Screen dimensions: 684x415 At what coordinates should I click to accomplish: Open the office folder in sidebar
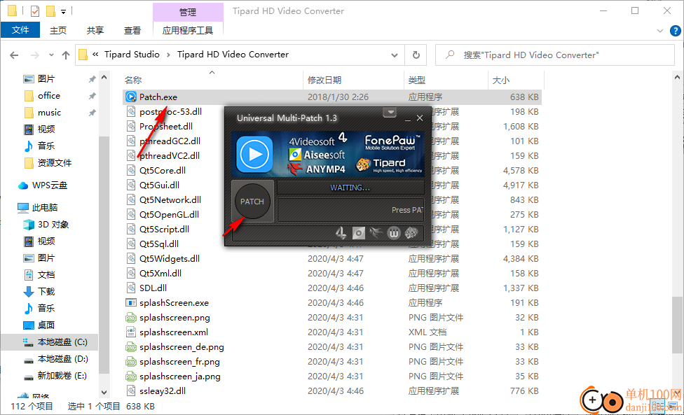(x=49, y=96)
